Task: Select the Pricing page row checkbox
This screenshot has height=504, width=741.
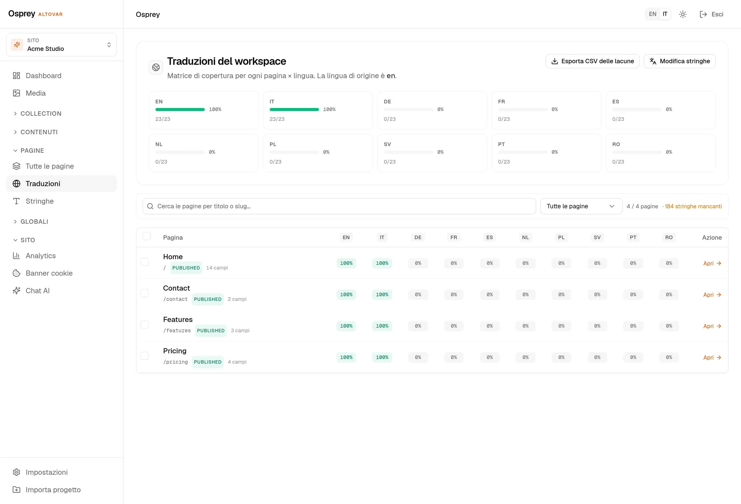Action: pyautogui.click(x=145, y=356)
